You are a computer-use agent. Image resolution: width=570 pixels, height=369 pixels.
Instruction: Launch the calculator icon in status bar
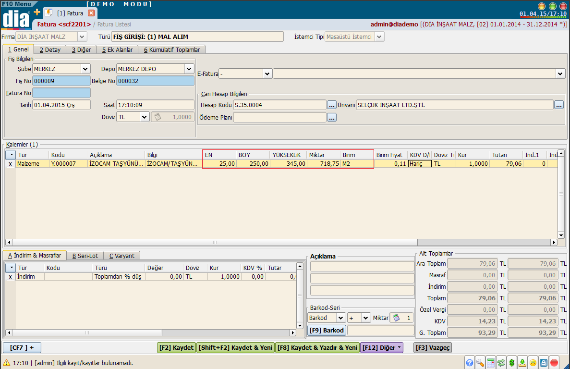point(491,362)
